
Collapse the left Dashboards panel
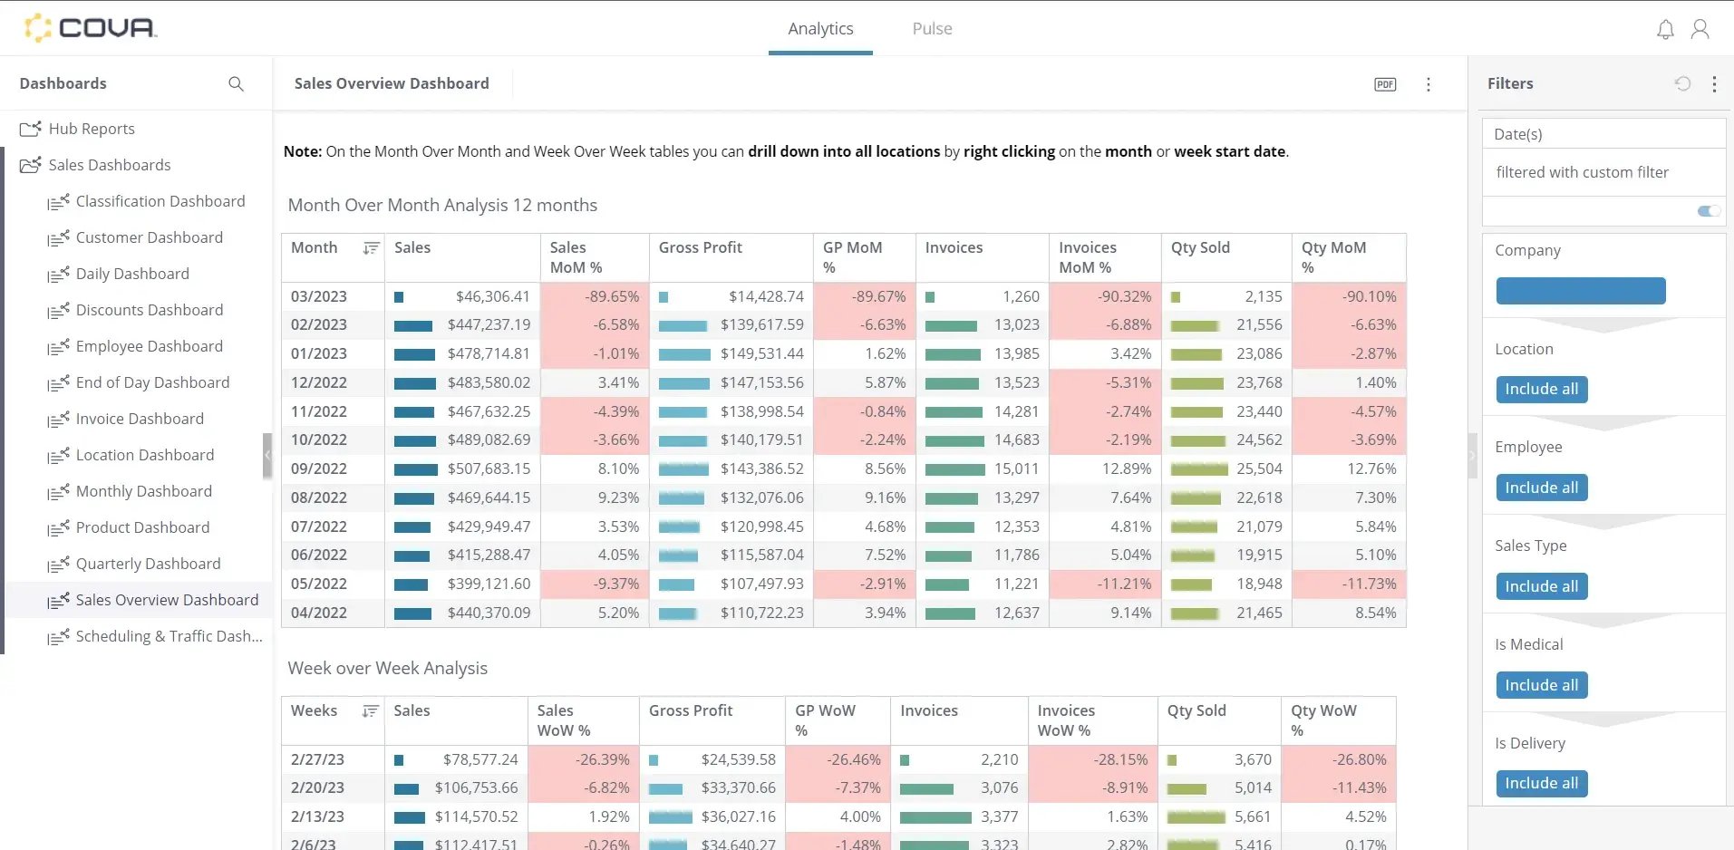coord(267,456)
